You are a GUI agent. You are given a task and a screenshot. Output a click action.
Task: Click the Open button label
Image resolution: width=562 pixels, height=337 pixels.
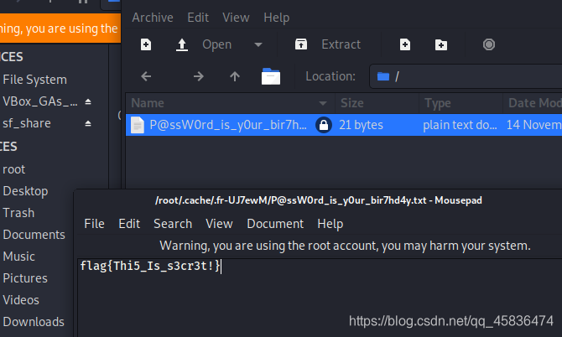point(217,44)
